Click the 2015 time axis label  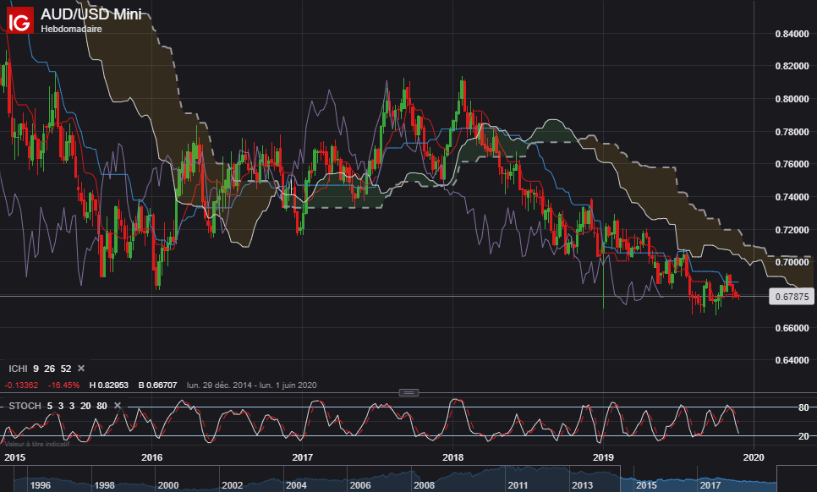pyautogui.click(x=14, y=457)
